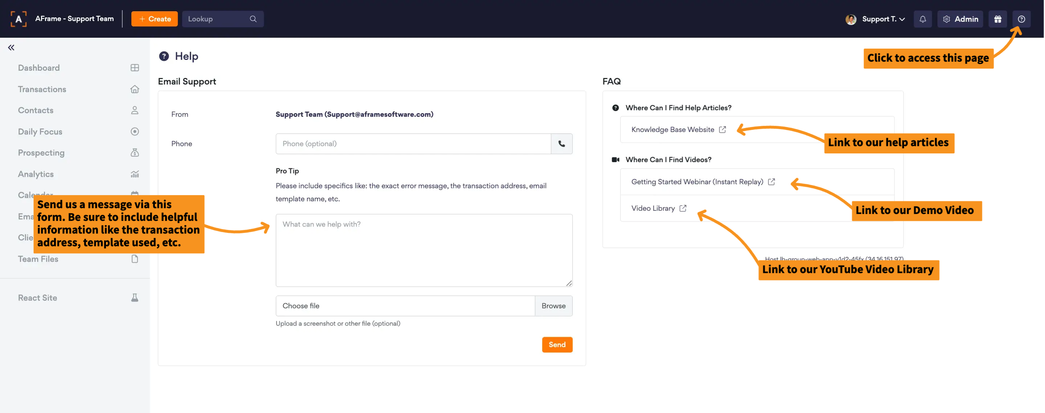Open notifications bell icon
1045x413 pixels.
pos(922,19)
